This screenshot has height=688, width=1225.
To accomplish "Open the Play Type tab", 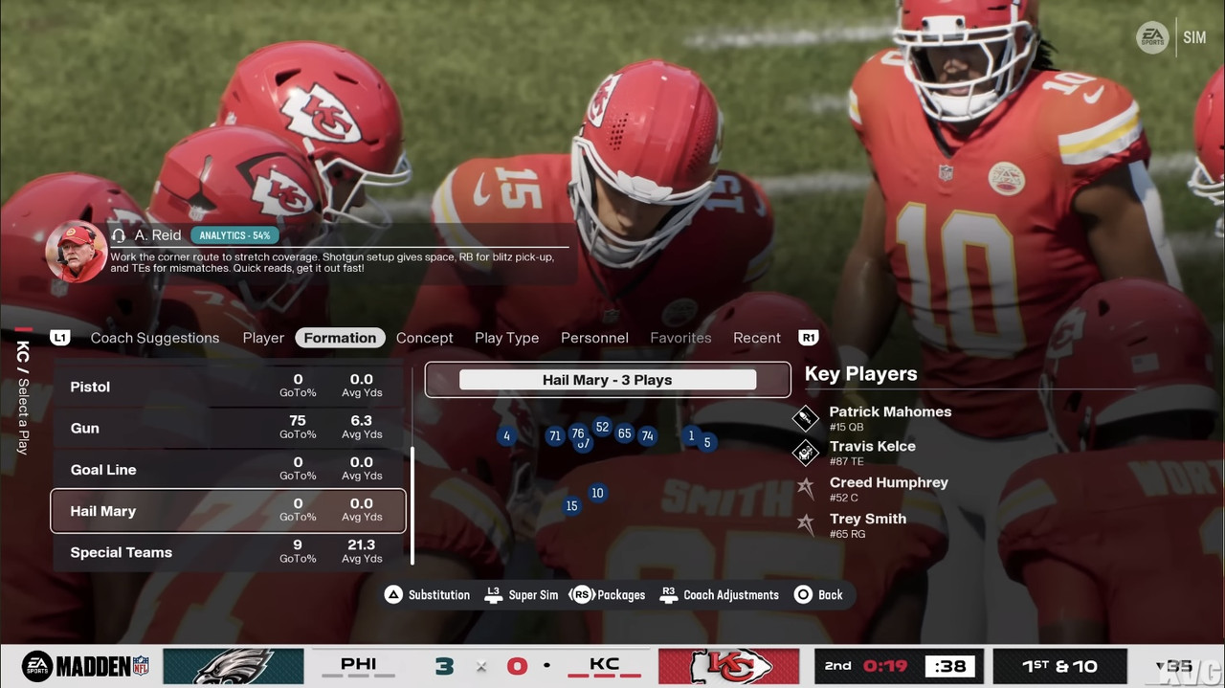I will coord(506,338).
